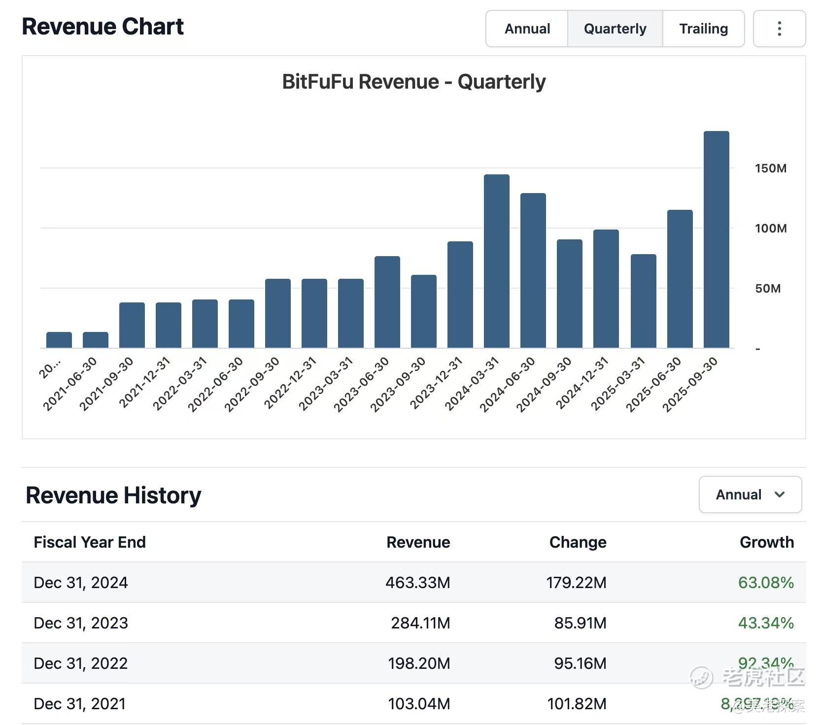
Task: Click the 2023-09-30 revenue bar
Action: 423,311
